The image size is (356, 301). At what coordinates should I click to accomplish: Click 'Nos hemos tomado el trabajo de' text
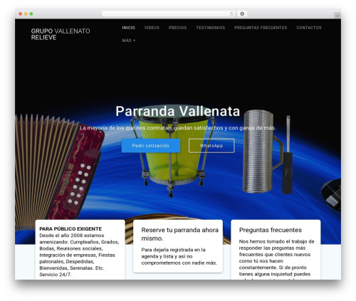pos(276,241)
